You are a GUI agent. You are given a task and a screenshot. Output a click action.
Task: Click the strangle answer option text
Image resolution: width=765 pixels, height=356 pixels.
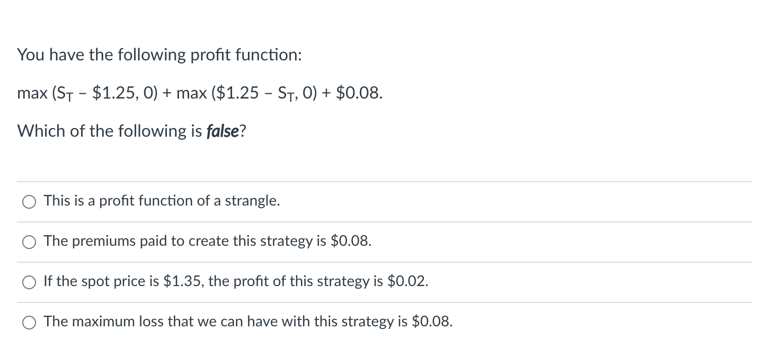[162, 201]
